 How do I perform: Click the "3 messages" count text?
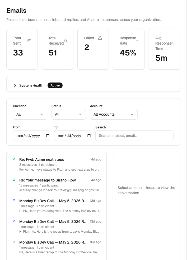click(28, 165)
